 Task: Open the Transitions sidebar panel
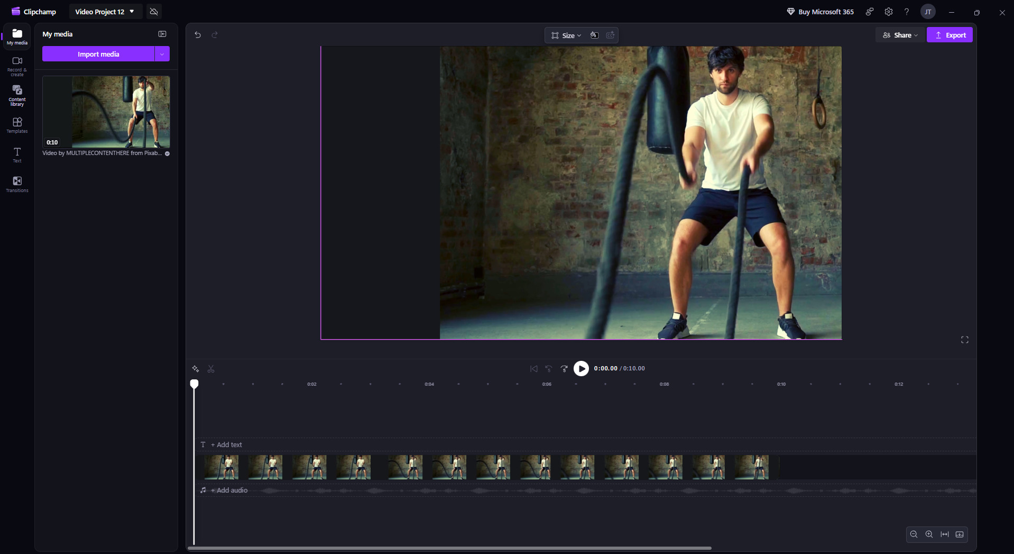[17, 184]
